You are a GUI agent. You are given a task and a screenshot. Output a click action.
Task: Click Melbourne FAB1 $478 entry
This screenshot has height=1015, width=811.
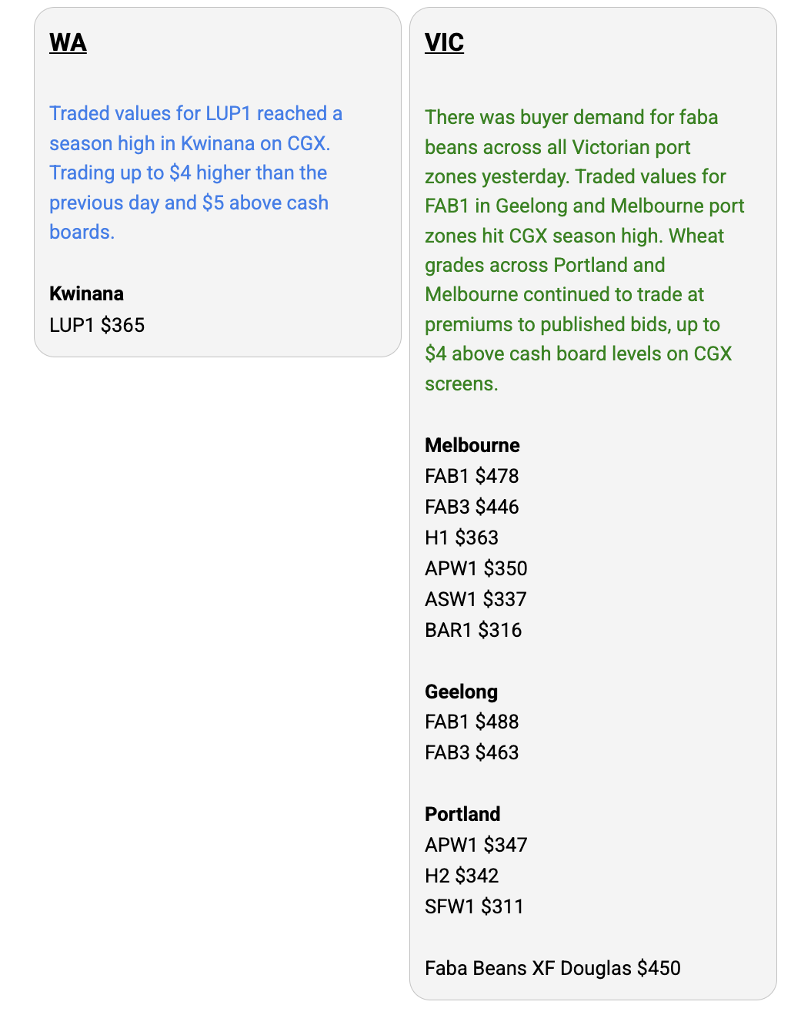click(x=472, y=476)
